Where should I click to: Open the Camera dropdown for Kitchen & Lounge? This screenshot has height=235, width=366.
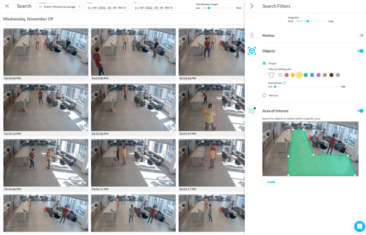(x=59, y=7)
